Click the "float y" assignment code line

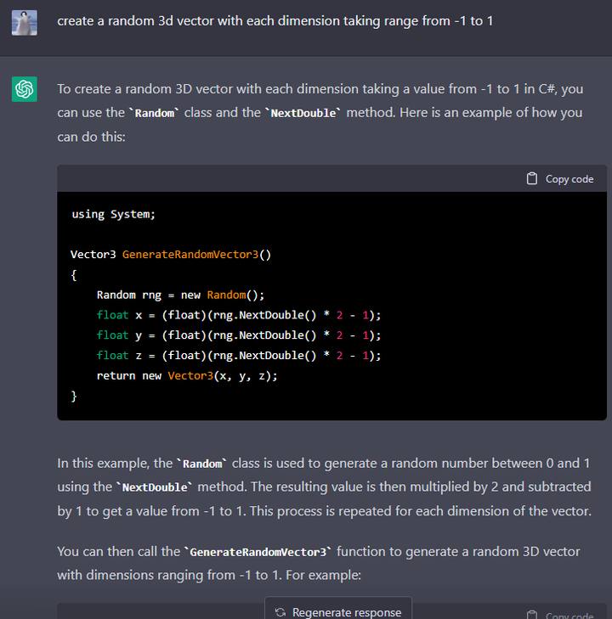(x=238, y=335)
